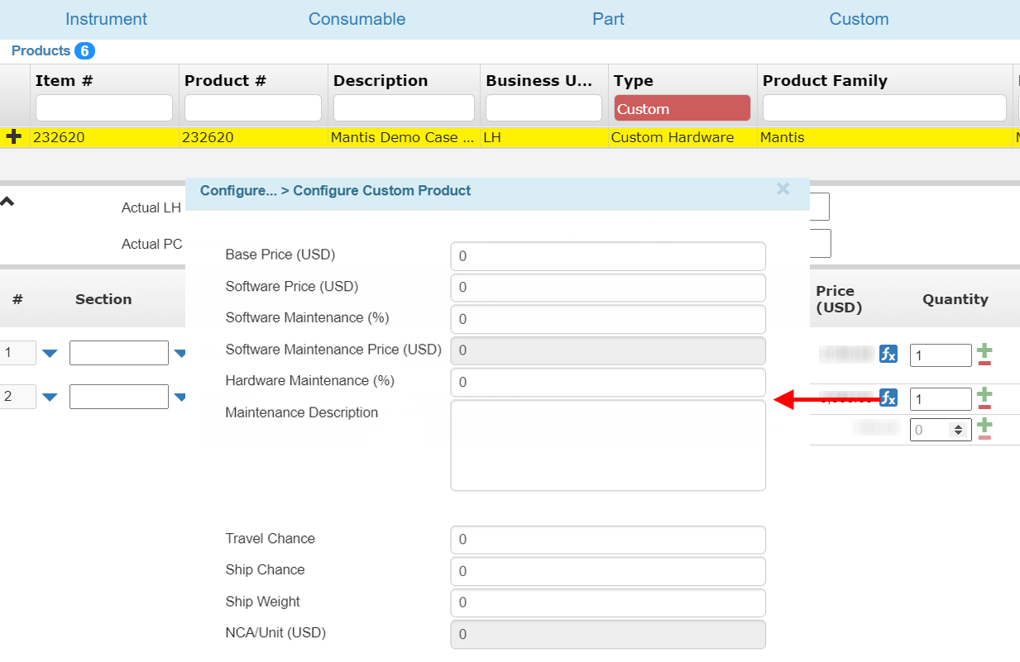Click green plus icon on third quantity row
This screenshot has height=662, width=1020.
click(984, 425)
